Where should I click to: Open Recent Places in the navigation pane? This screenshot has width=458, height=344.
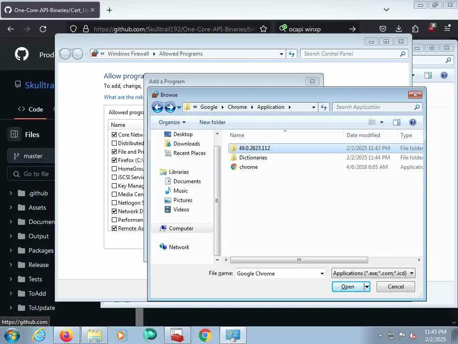click(185, 153)
